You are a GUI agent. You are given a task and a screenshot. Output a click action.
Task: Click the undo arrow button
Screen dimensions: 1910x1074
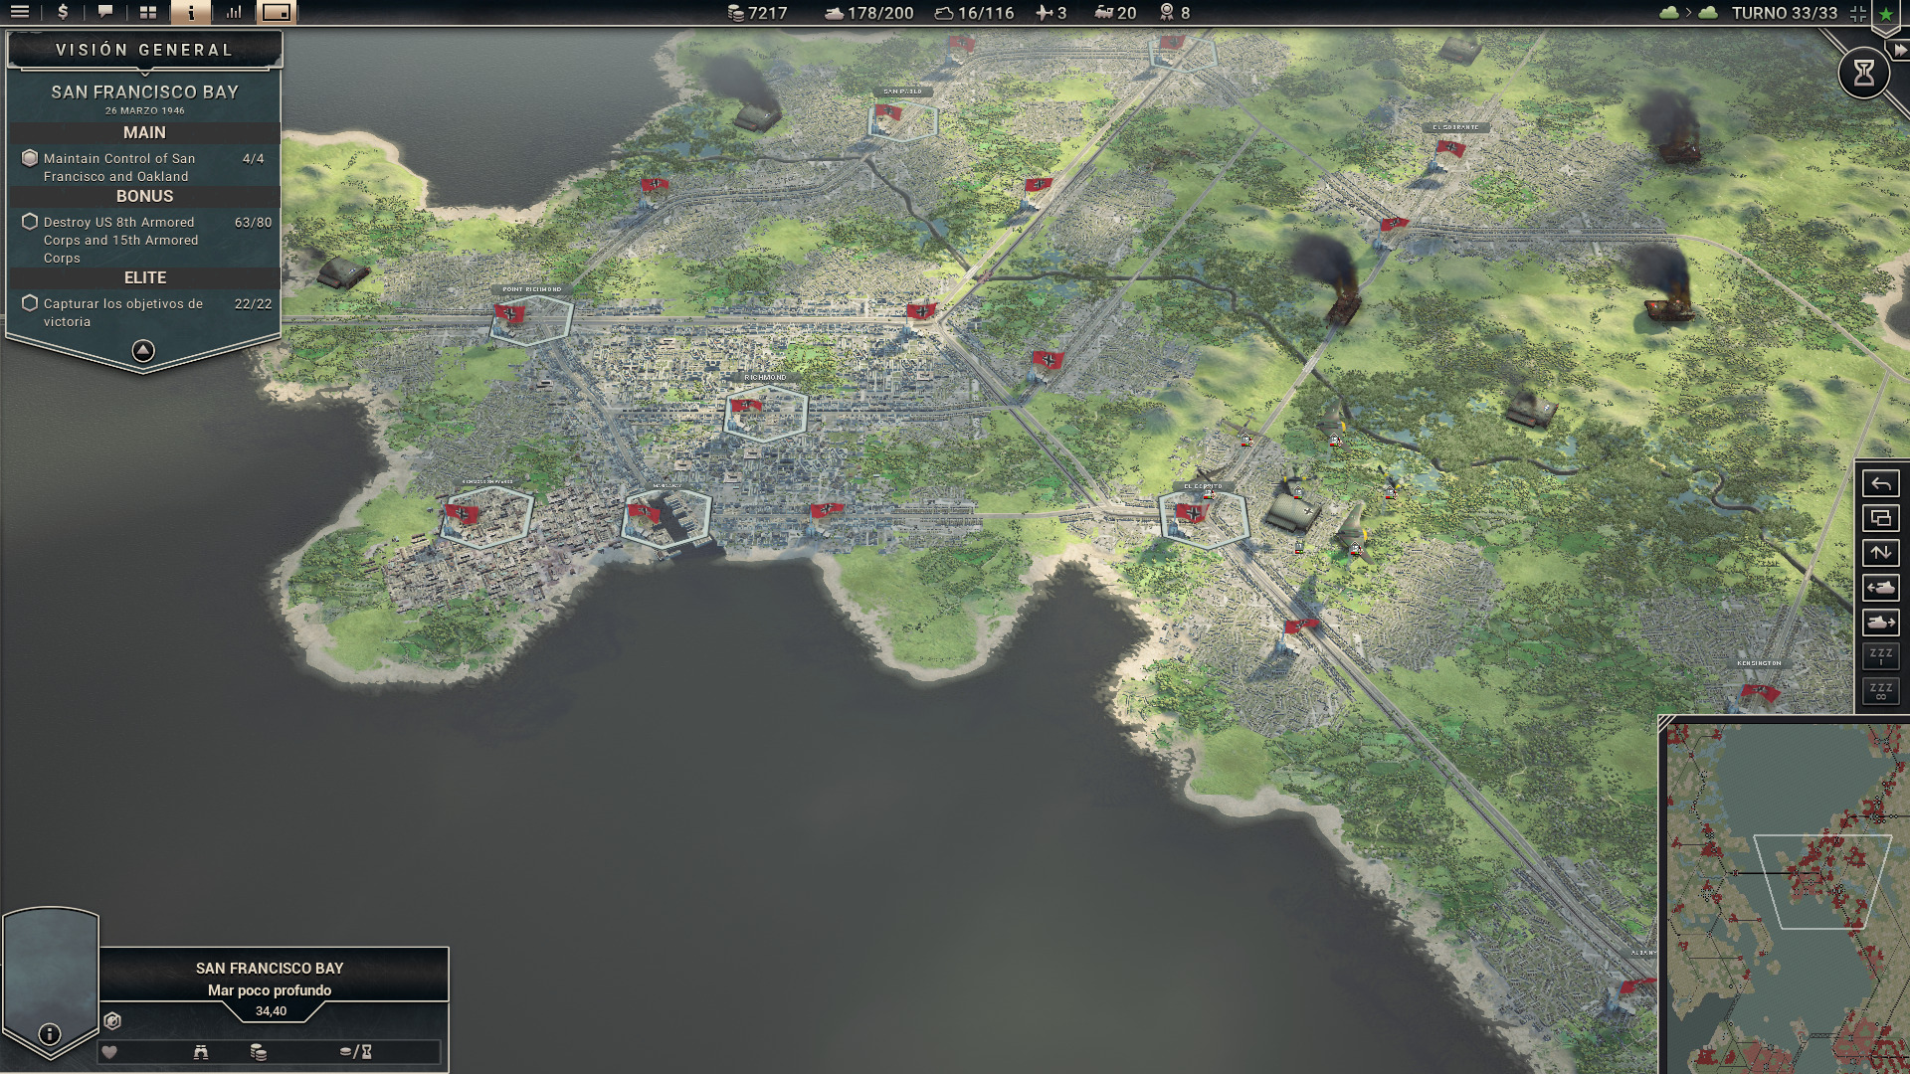1880,483
